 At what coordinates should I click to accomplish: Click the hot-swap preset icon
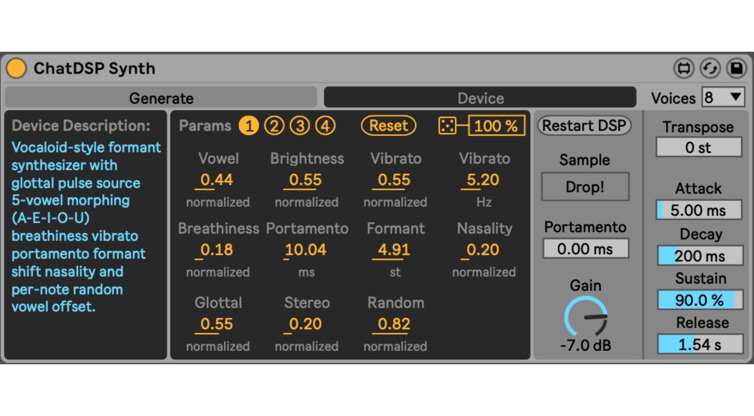coord(683,69)
